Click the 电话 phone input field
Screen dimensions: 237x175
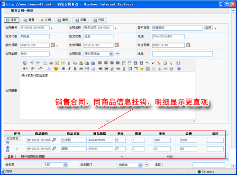(168, 36)
